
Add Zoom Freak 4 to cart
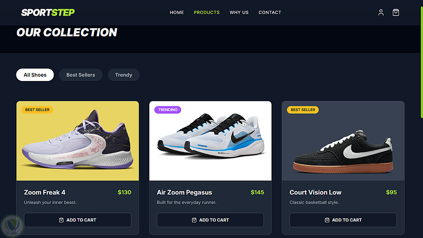[x=78, y=220]
